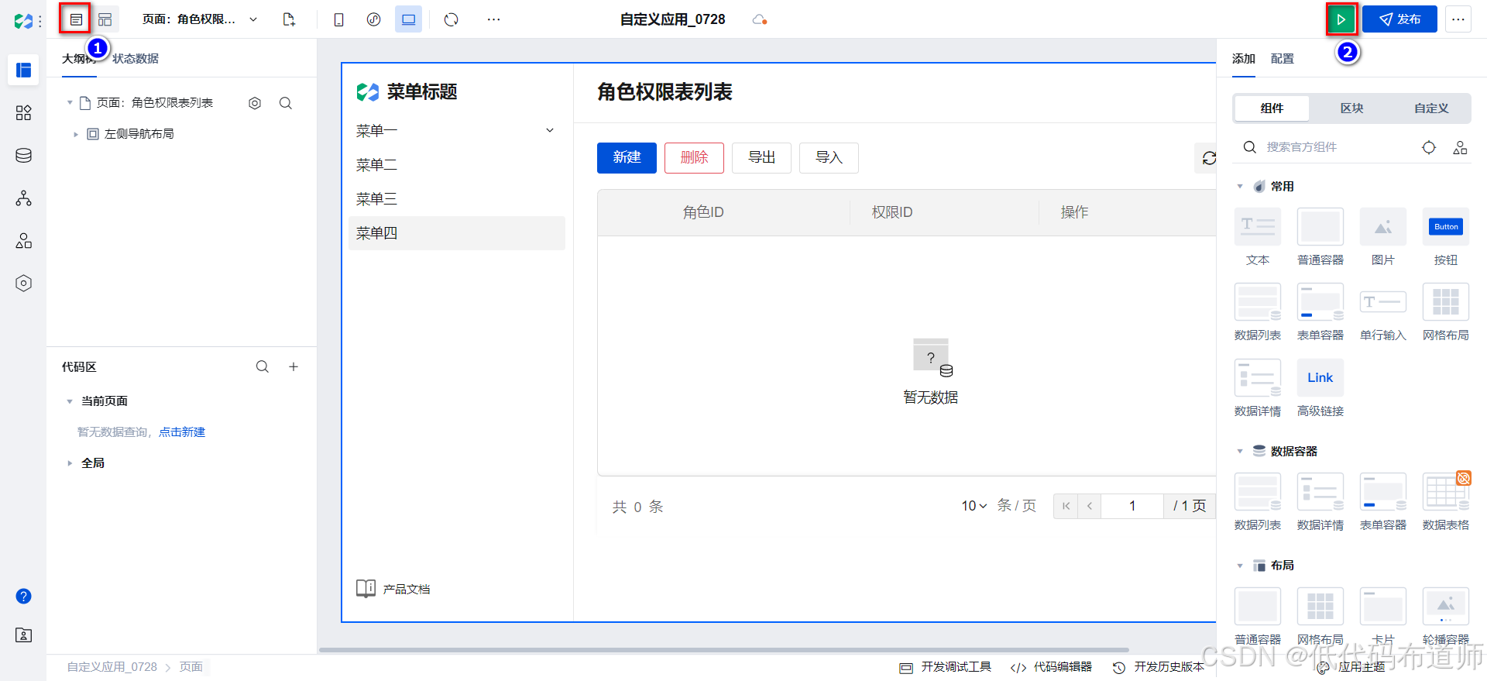Add new item in code area
1487x681 pixels.
click(x=294, y=366)
